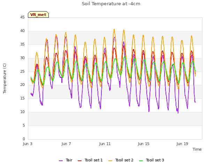Screen dimensions: 223x167
Task: Click the 40 y-axis tick label
Action: pos(22,31)
